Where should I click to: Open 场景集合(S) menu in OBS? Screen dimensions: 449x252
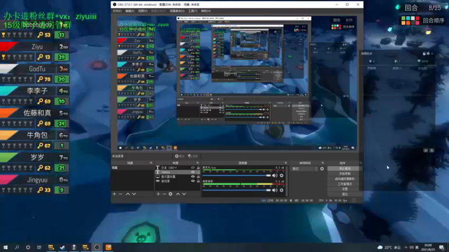click(x=177, y=11)
